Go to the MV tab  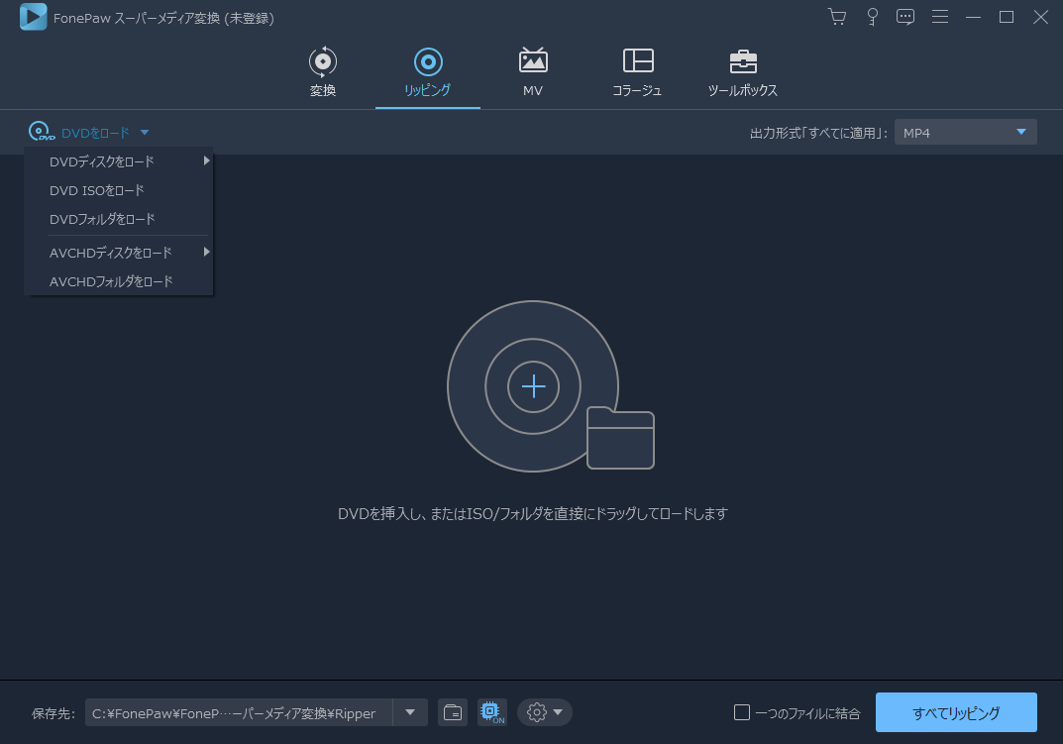(x=533, y=72)
